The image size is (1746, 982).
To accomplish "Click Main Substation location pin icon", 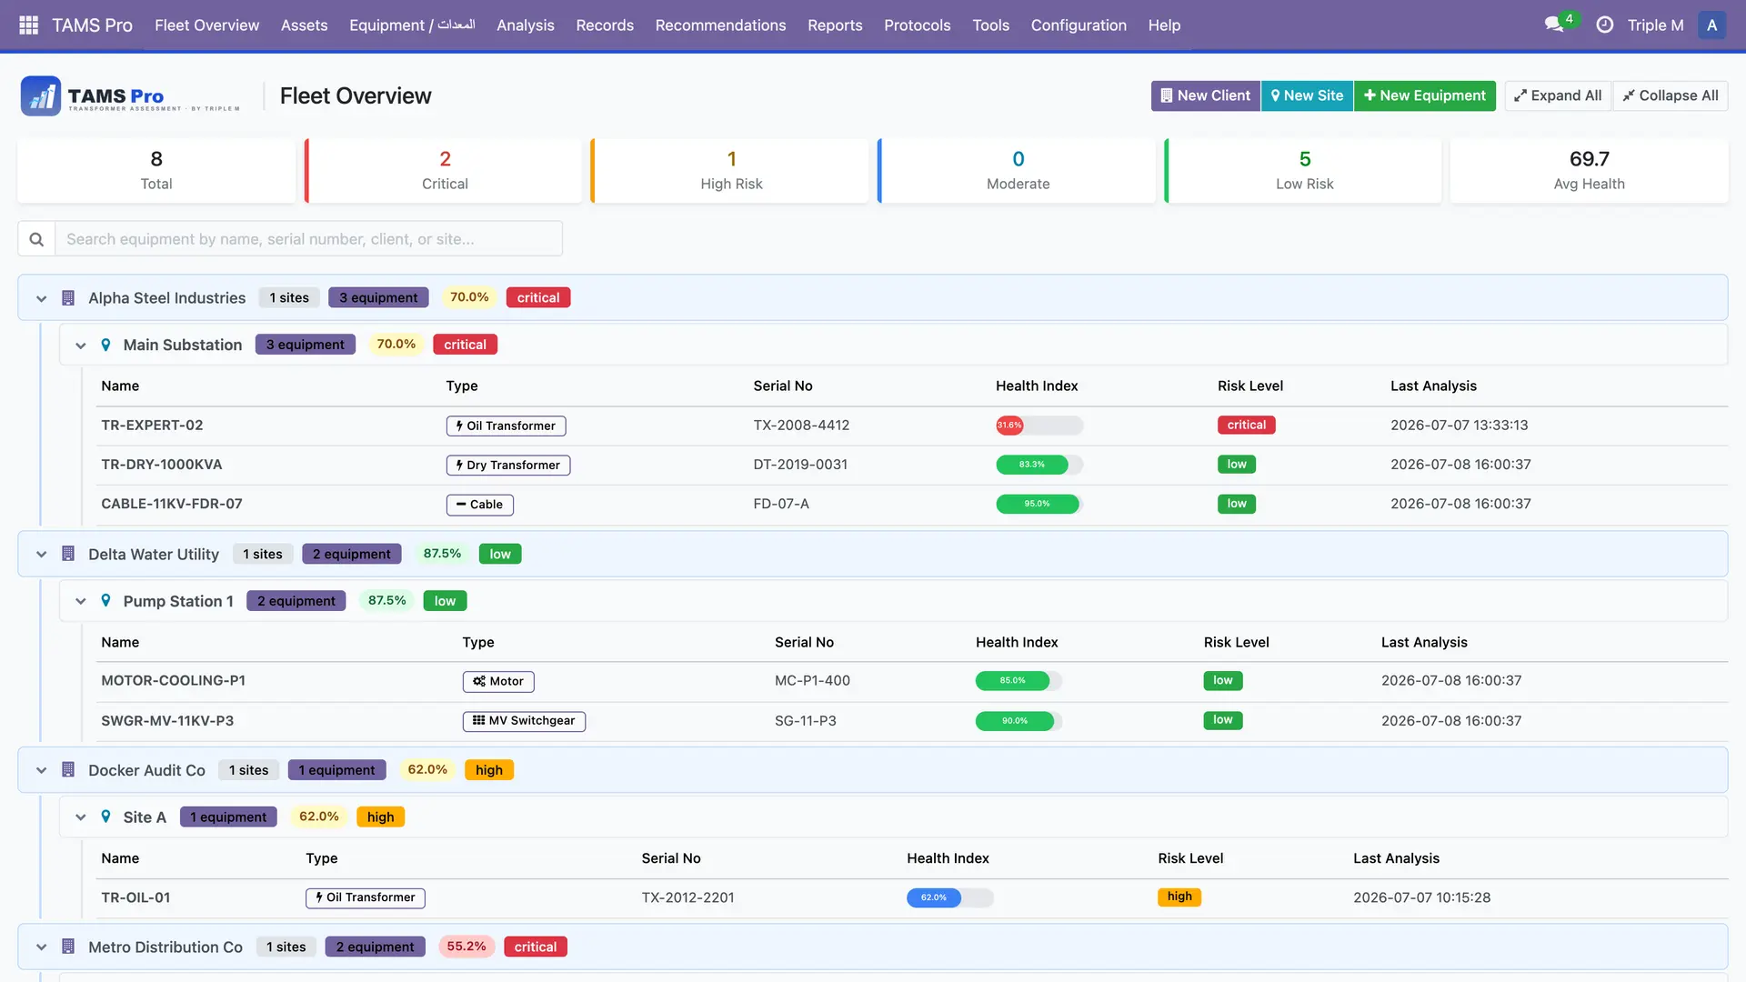I will (105, 345).
